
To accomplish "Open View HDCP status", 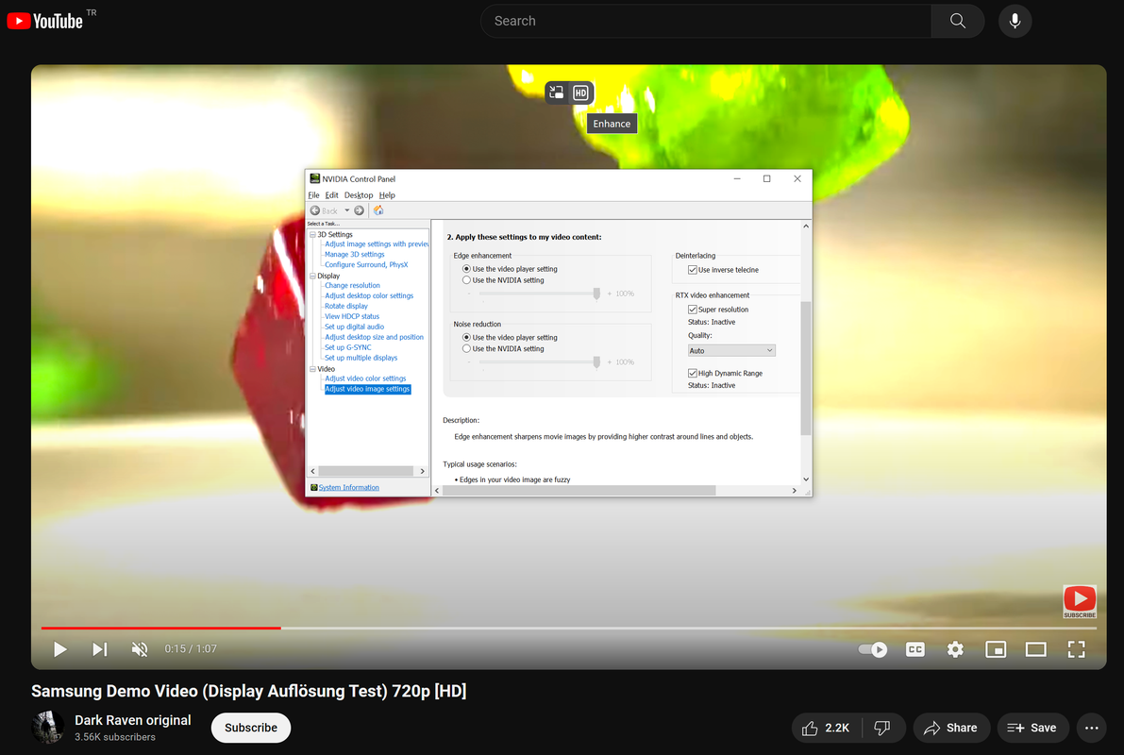I will 352,316.
